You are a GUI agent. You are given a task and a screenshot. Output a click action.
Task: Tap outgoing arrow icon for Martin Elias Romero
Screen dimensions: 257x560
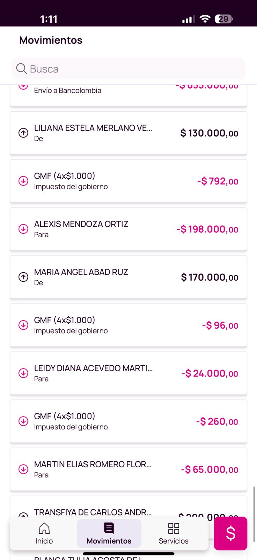coord(23,469)
